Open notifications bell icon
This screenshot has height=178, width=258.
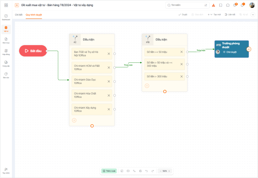(x=242, y=5)
